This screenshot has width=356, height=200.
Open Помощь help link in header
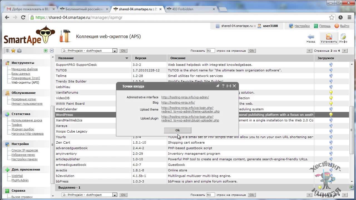pyautogui.click(x=325, y=26)
